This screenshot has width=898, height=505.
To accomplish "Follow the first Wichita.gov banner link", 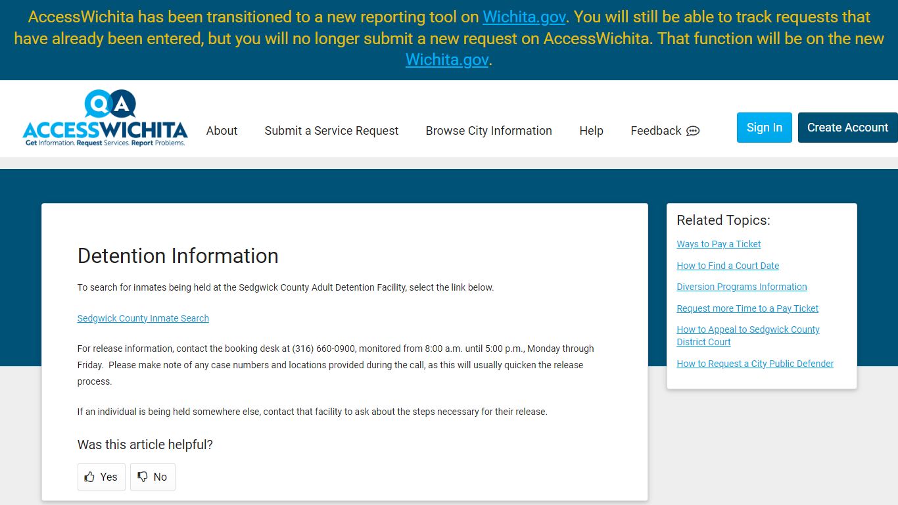I will 524,17.
